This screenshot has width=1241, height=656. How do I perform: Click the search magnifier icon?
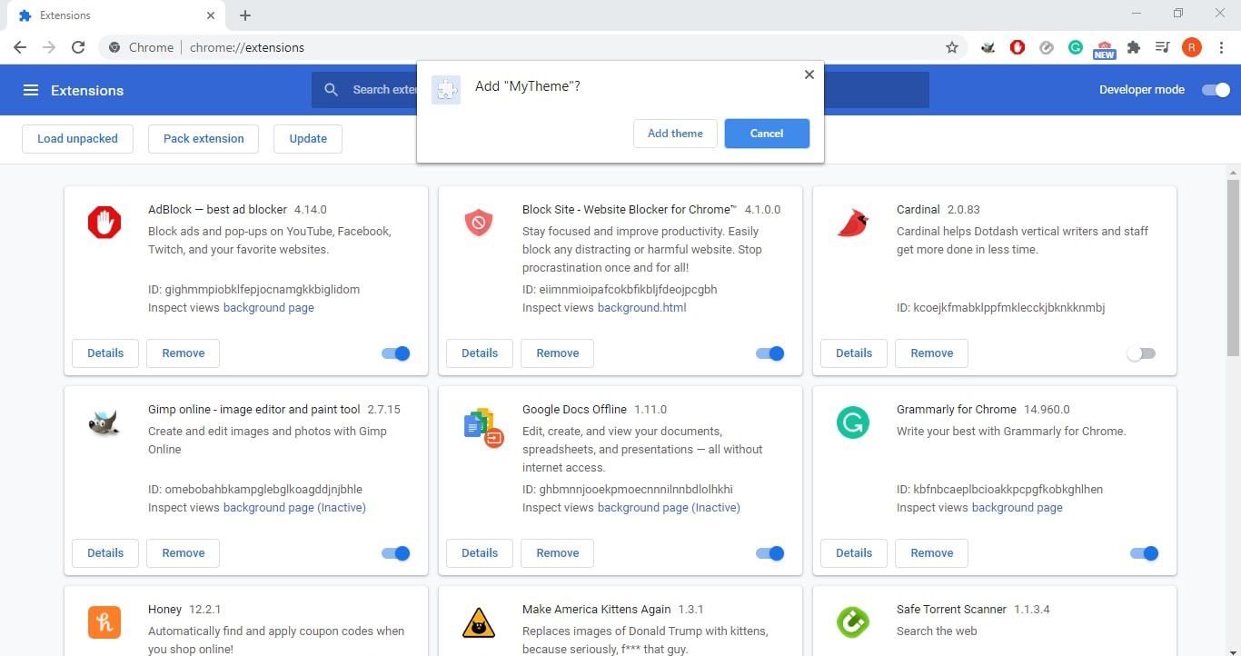point(332,89)
